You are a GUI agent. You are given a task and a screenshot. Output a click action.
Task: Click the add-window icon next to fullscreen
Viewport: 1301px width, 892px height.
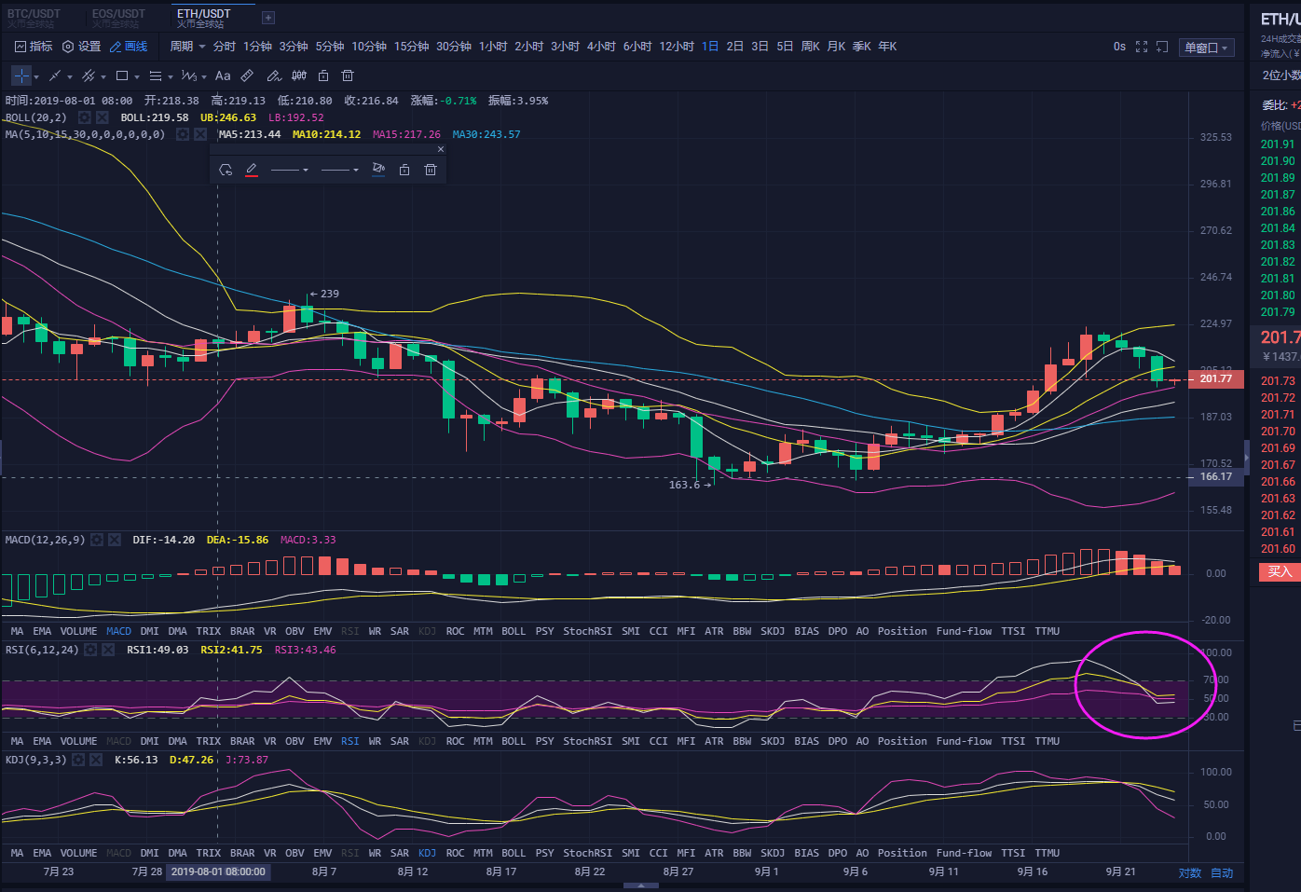(1162, 47)
